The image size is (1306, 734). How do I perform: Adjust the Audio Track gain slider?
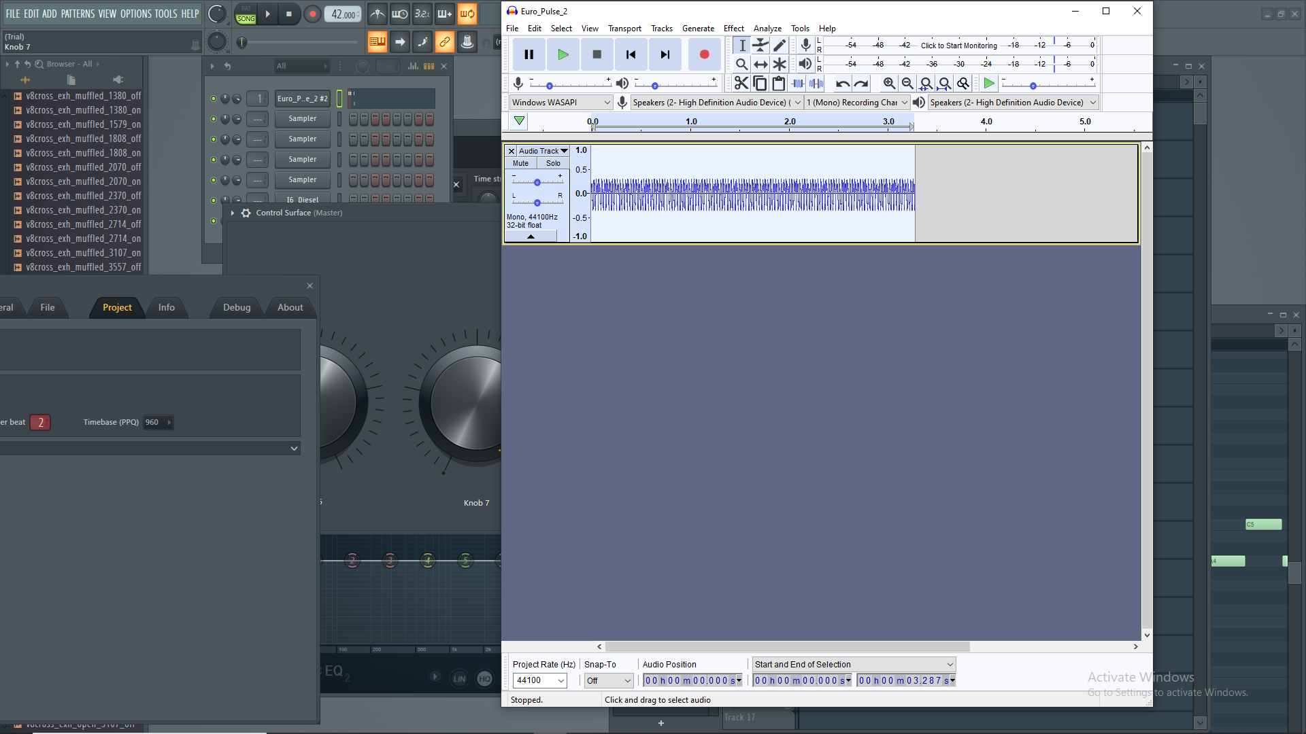(x=537, y=182)
